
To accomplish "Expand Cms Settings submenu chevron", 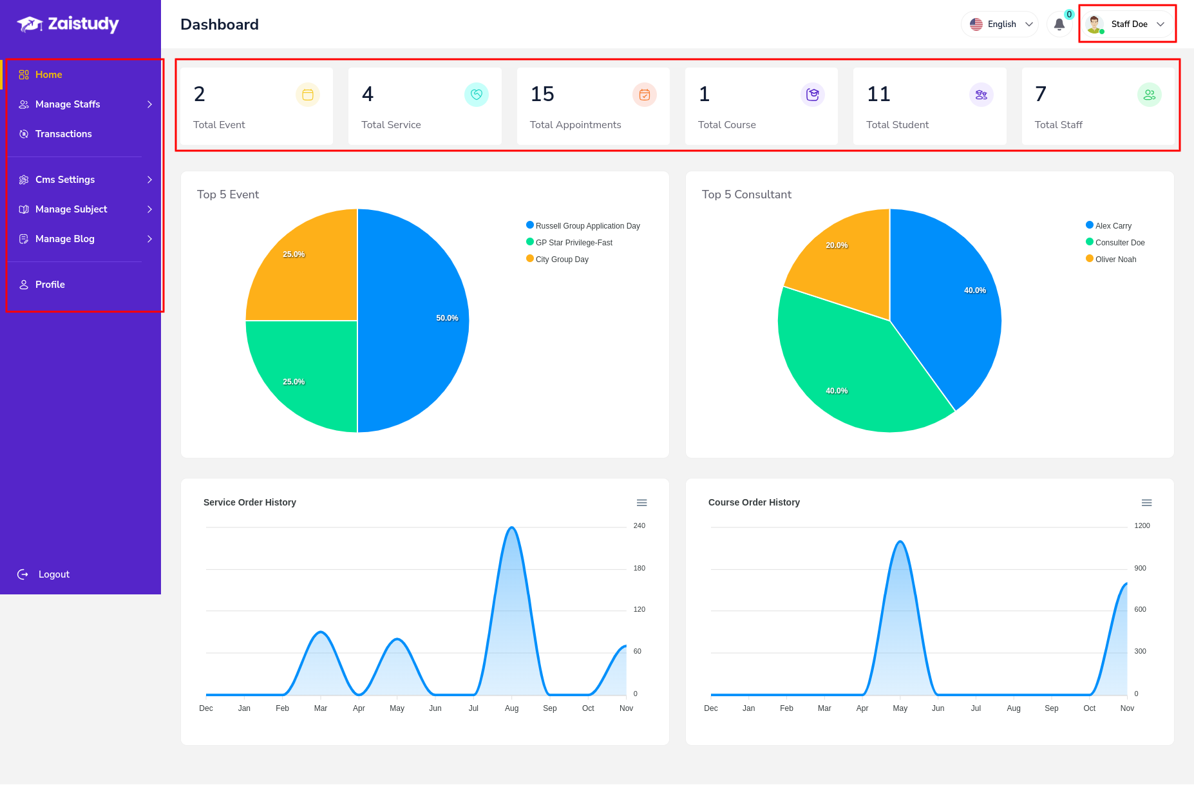I will [149, 180].
